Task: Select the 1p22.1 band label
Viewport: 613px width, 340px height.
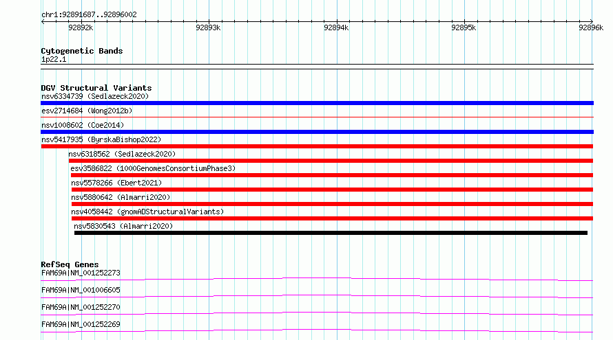Action: [x=54, y=59]
